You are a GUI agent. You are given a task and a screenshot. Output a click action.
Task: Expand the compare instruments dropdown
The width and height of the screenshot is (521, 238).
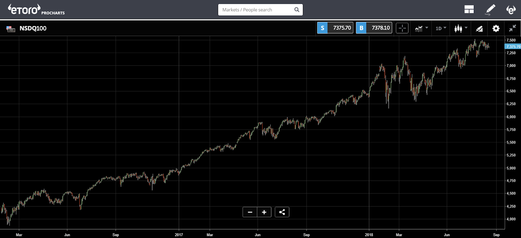(421, 29)
